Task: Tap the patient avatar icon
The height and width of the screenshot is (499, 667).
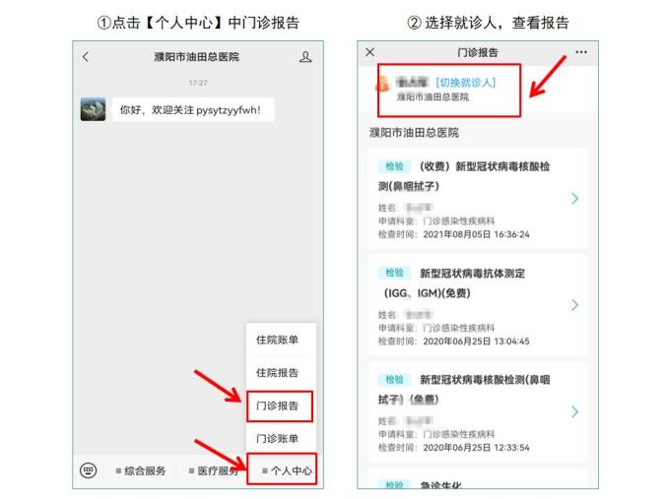Action: click(x=382, y=84)
